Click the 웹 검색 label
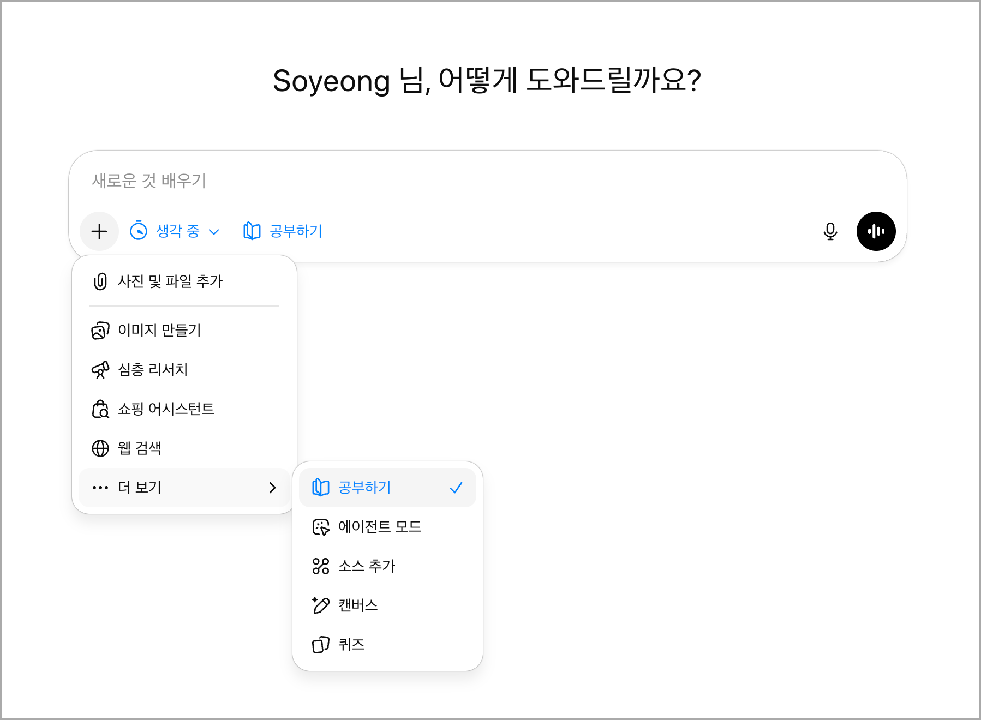The image size is (981, 720). [140, 448]
